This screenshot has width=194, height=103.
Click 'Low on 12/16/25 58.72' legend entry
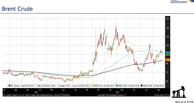coord(81,86)
